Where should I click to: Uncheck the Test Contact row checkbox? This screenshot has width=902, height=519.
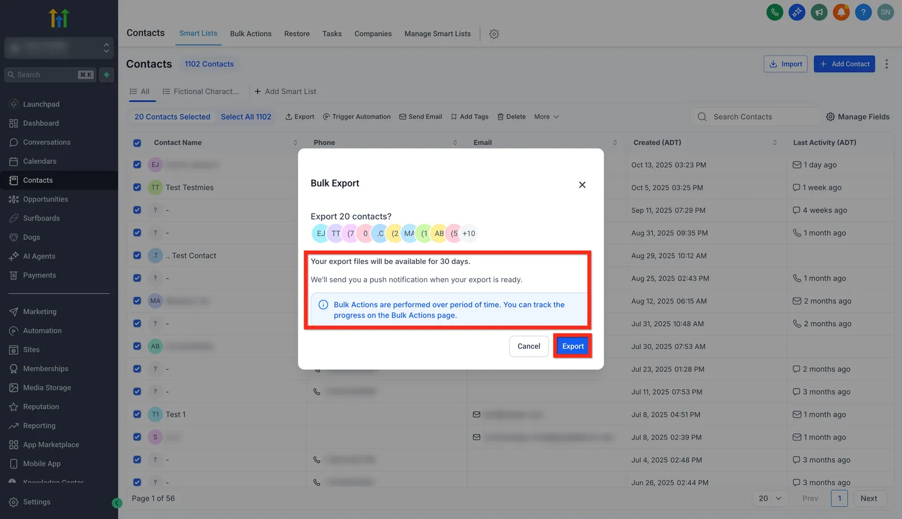point(137,256)
